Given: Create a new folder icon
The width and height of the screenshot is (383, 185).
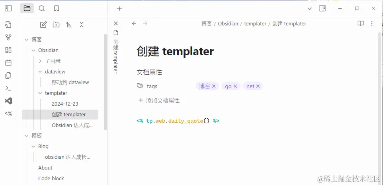Looking at the screenshot, I should click(x=56, y=25).
